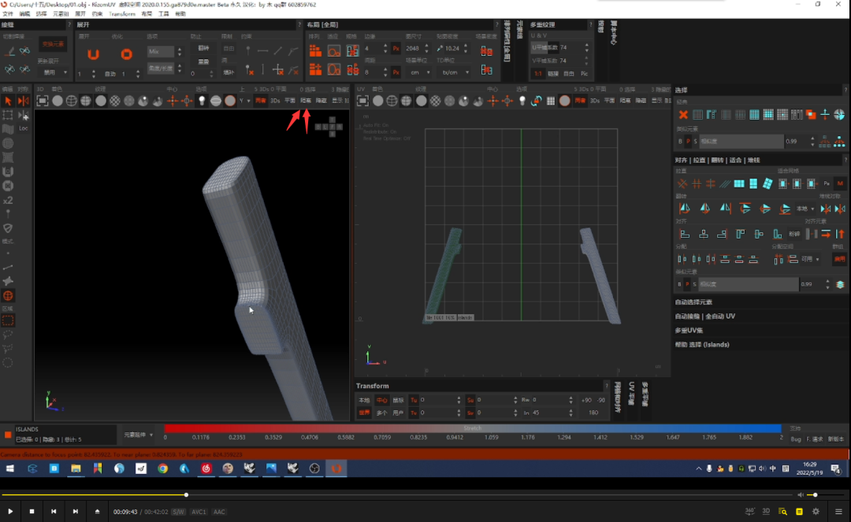The image size is (851, 522).
Task: Click the +90 rotation button
Action: pos(587,400)
